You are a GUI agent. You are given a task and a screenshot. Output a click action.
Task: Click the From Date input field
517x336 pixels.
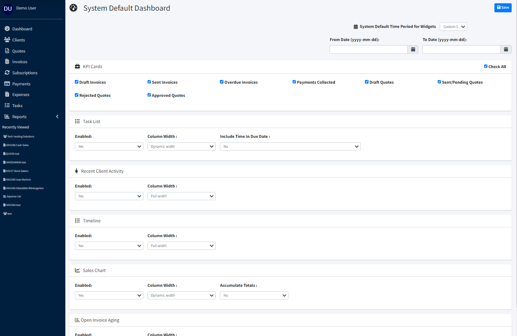point(368,49)
